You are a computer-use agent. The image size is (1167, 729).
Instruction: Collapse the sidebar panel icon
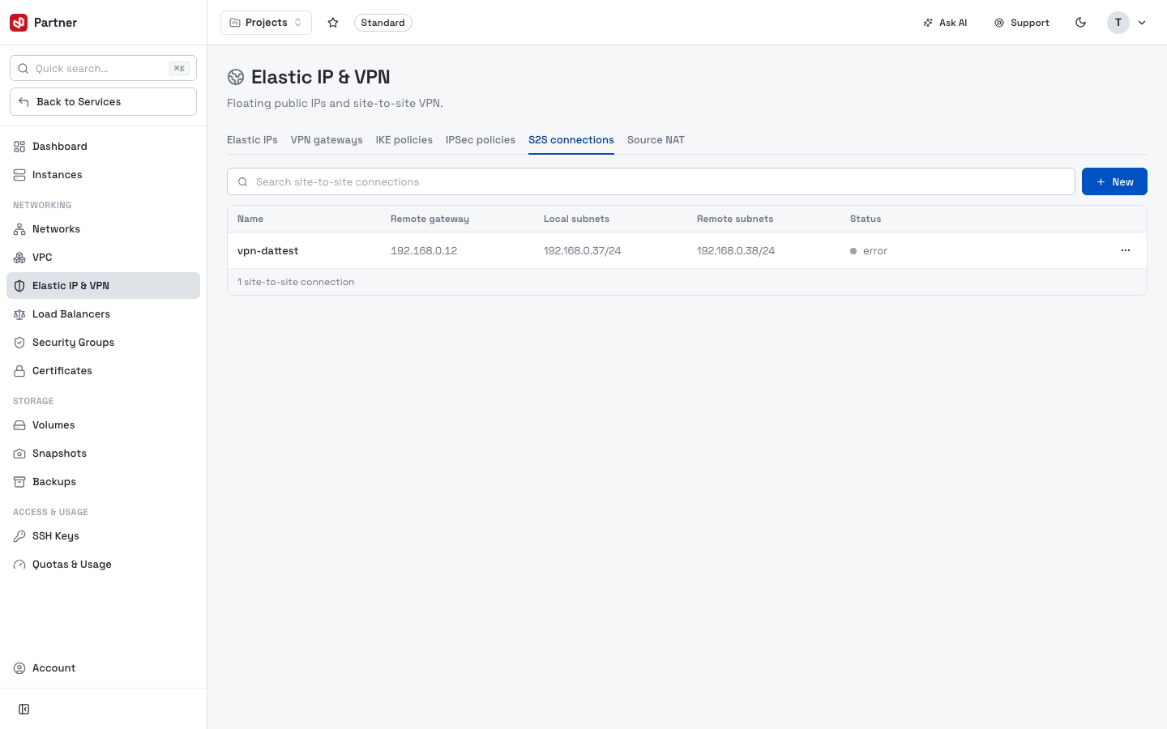[x=24, y=710]
